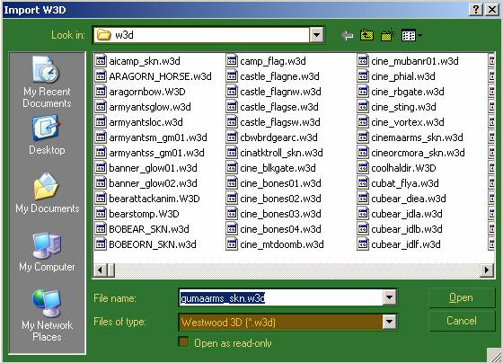Open the View menu icon
503x363 pixels.
tap(411, 35)
